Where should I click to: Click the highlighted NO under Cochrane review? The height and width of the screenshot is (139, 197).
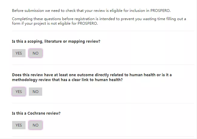(36, 125)
